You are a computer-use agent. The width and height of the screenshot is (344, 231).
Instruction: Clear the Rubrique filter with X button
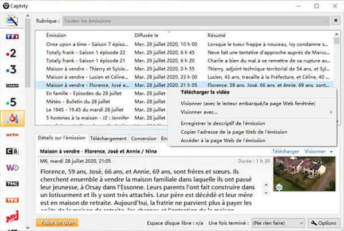[x=335, y=21]
